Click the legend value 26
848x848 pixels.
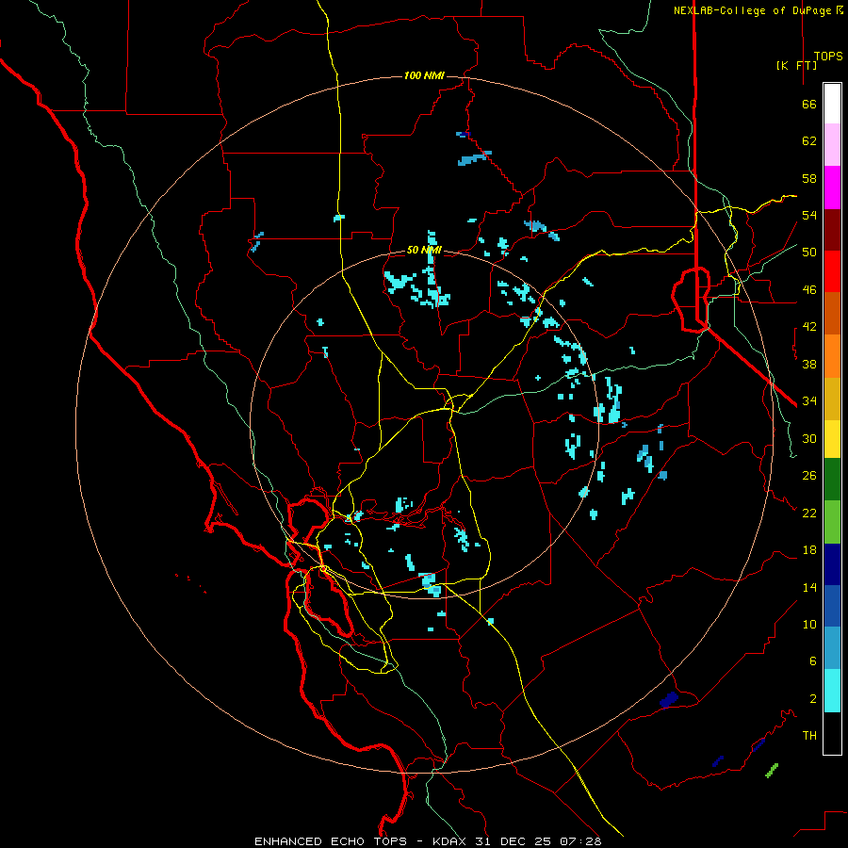809,476
